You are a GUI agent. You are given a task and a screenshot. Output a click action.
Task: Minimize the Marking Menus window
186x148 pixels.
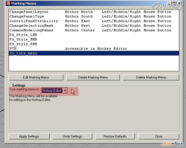click(x=169, y=3)
